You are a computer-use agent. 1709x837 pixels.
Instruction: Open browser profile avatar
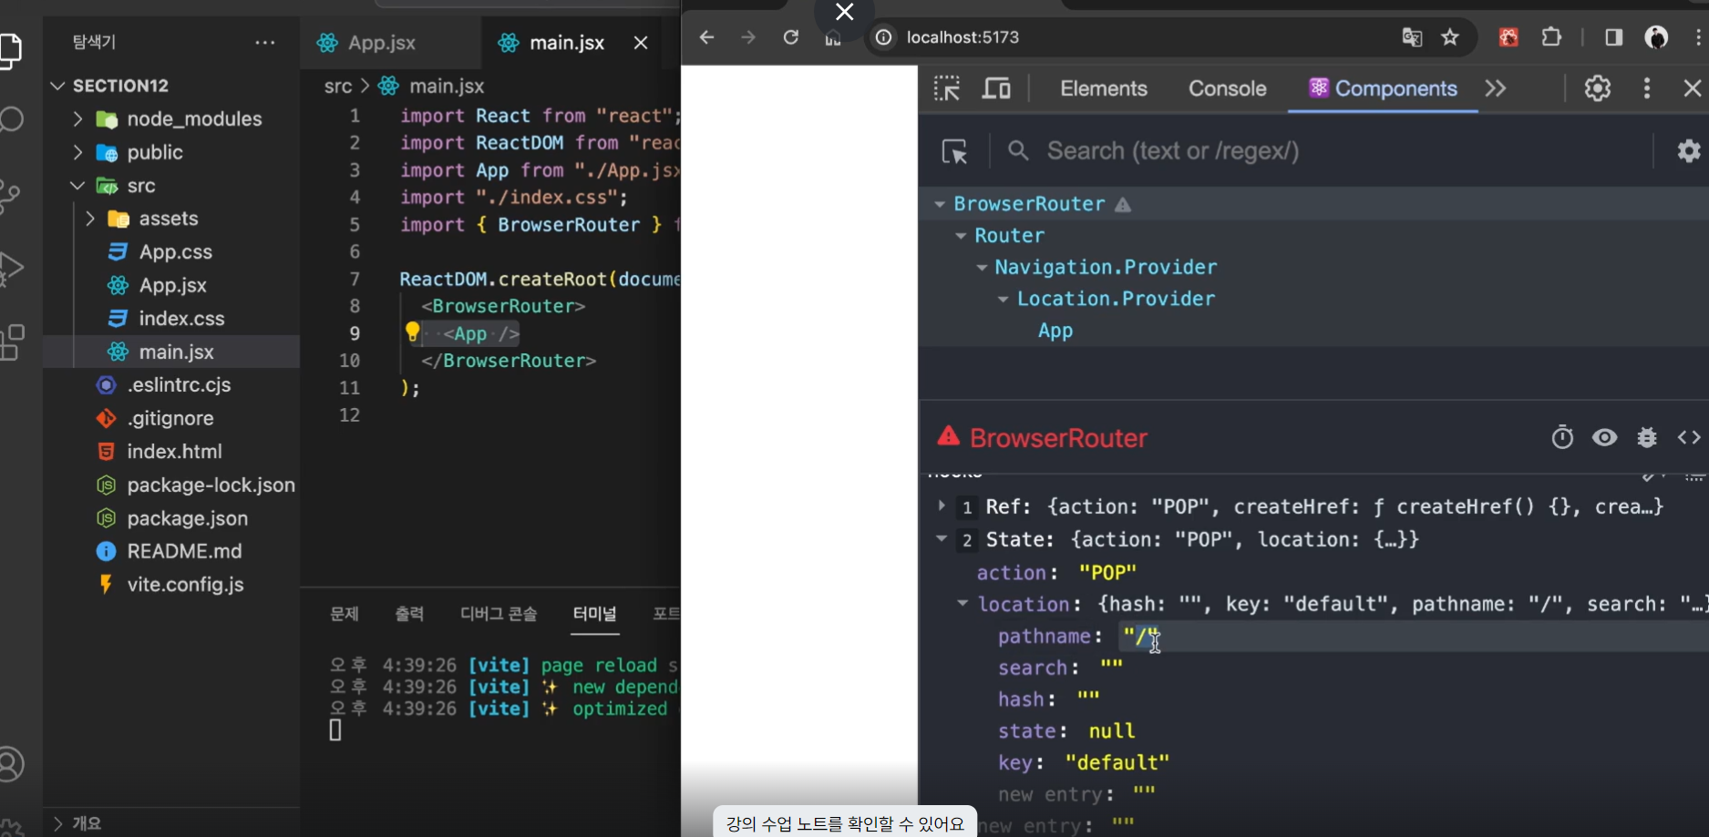click(x=1656, y=37)
